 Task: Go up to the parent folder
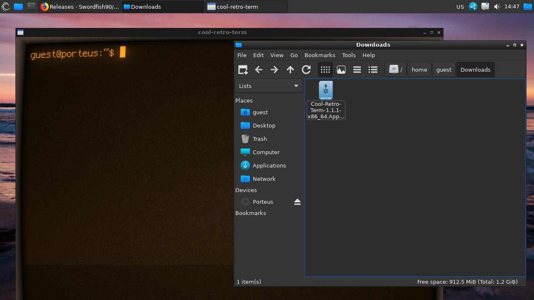click(290, 70)
